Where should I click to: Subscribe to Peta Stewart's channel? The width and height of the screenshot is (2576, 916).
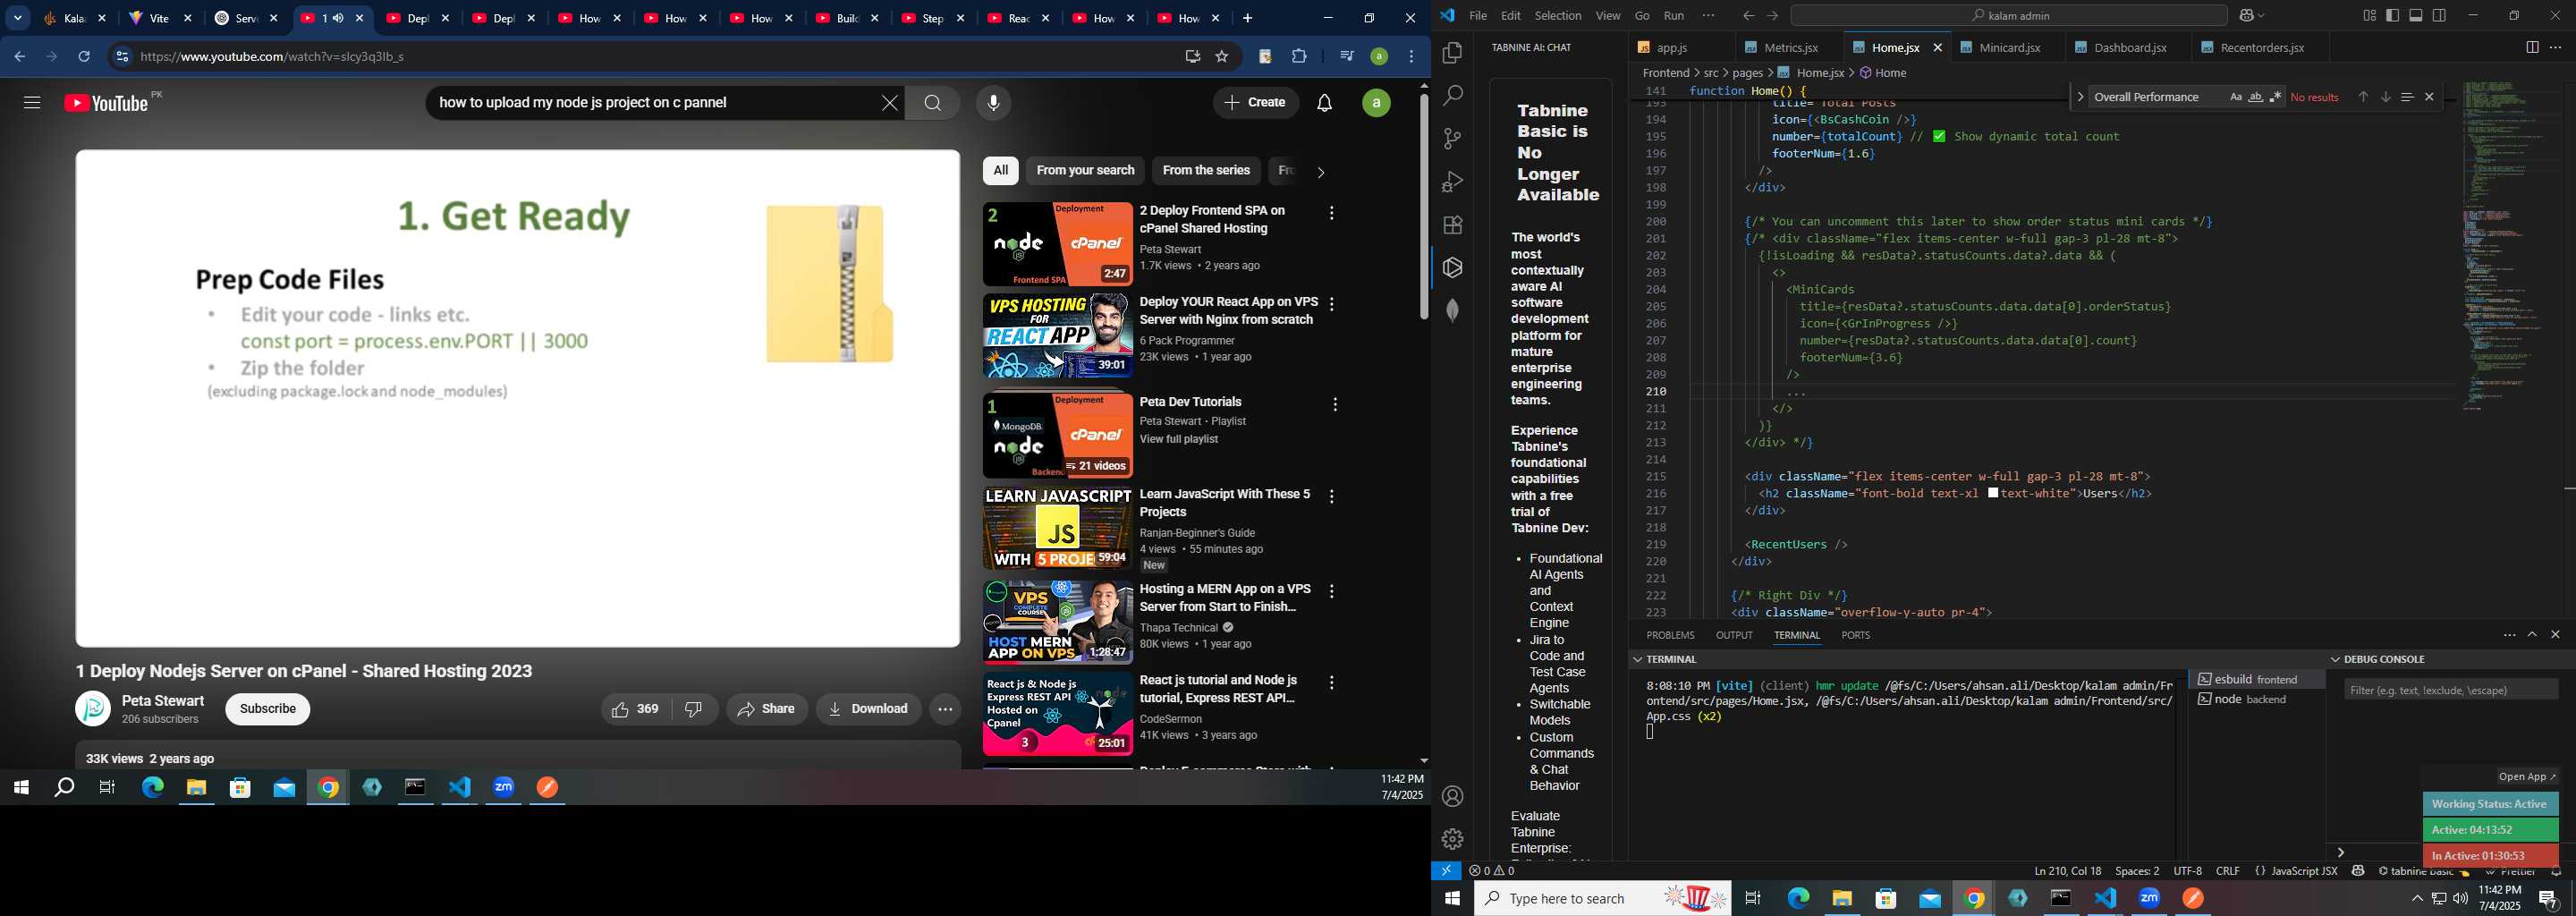pyautogui.click(x=267, y=709)
